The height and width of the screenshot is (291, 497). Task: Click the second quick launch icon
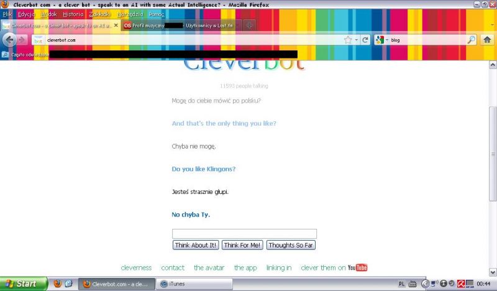tap(69, 284)
